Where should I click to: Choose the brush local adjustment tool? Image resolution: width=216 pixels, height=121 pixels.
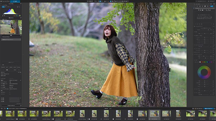(x=208, y=10)
